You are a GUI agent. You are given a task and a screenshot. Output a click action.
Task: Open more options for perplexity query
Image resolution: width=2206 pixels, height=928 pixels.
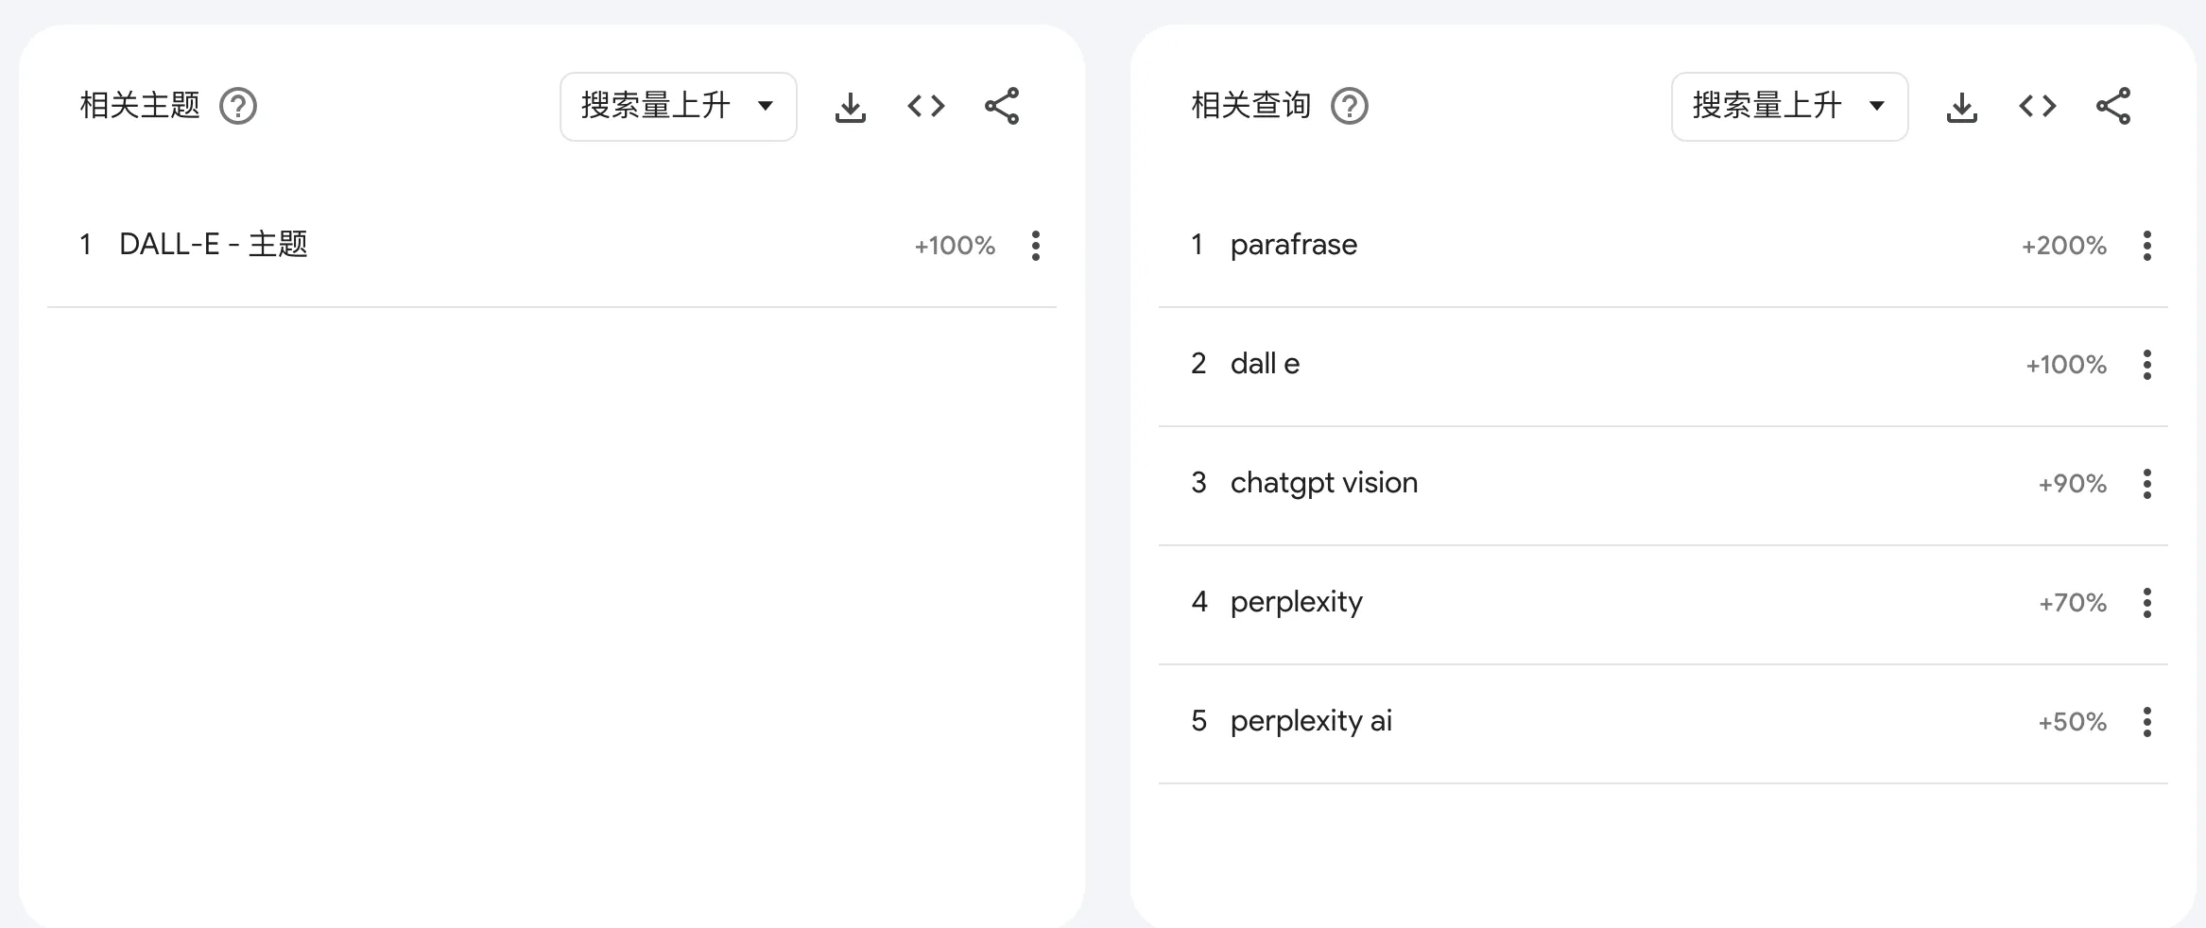pyautogui.click(x=2147, y=603)
